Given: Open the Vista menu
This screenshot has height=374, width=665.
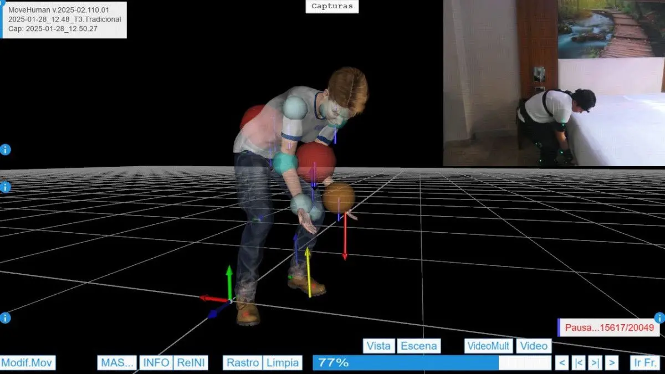Looking at the screenshot, I should point(379,346).
